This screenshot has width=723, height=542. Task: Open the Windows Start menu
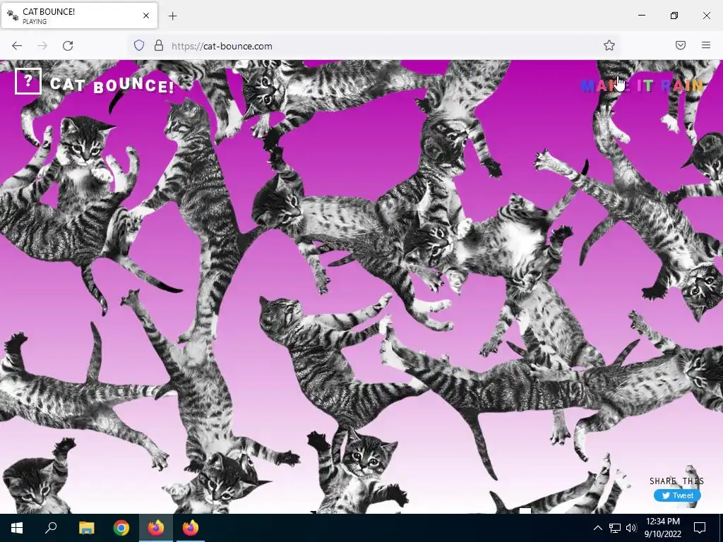17,528
